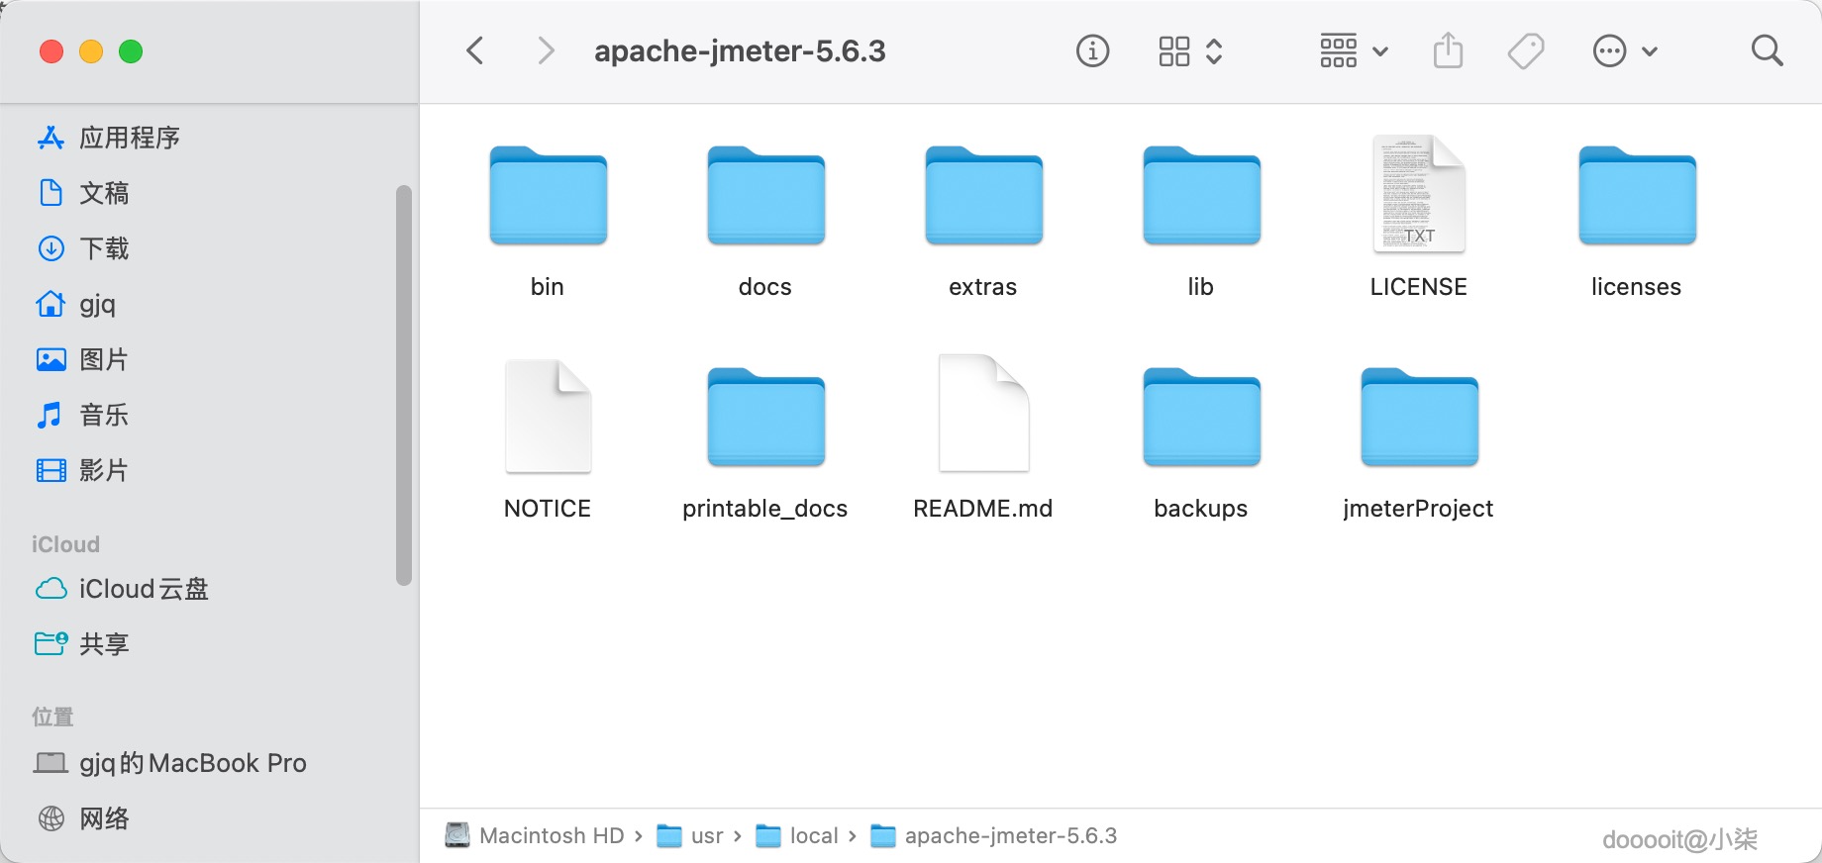Select the printable_docs folder icon
Screen dimensions: 1822x863
click(x=765, y=417)
